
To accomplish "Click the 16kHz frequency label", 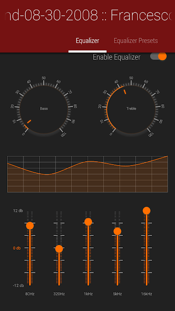I will 146,294.
